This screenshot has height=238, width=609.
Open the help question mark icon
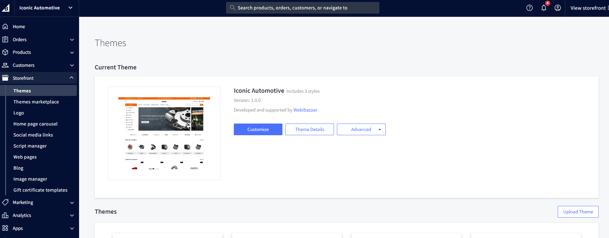click(529, 8)
